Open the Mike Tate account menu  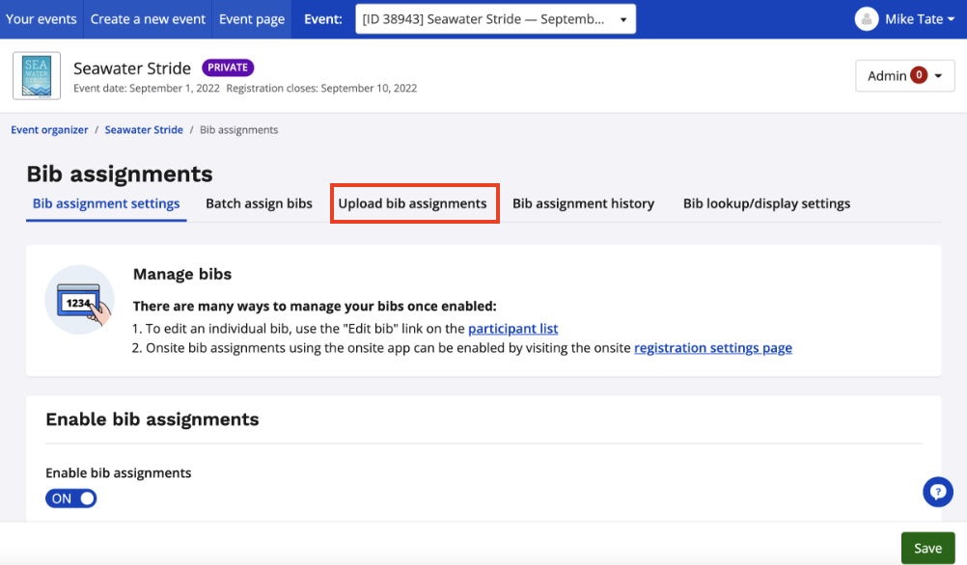pyautogui.click(x=912, y=19)
